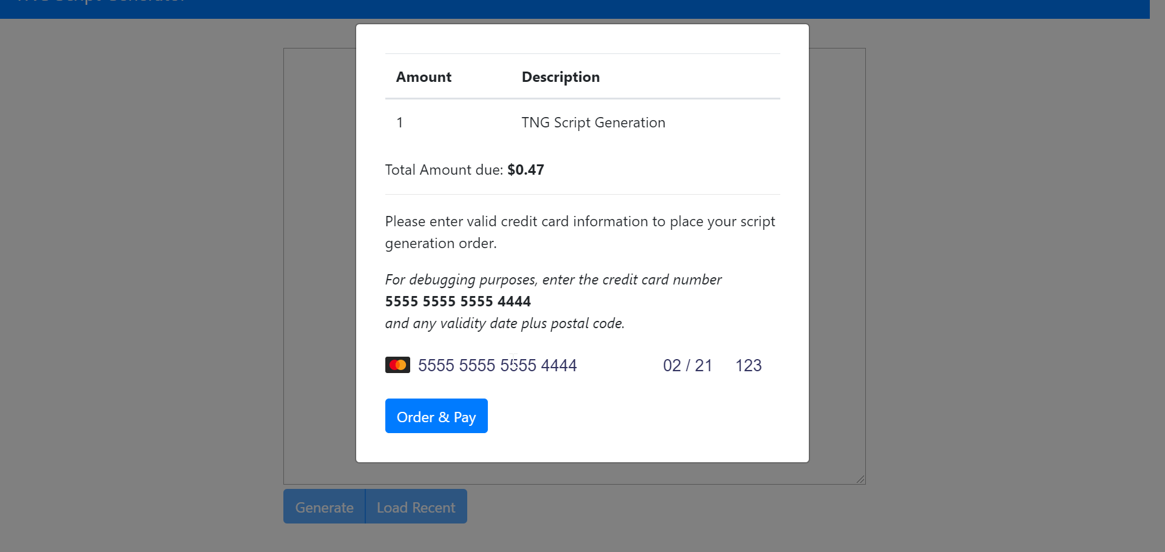Click the Description column header
The height and width of the screenshot is (552, 1165).
click(x=560, y=76)
